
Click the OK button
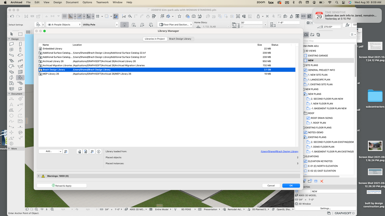291,186
